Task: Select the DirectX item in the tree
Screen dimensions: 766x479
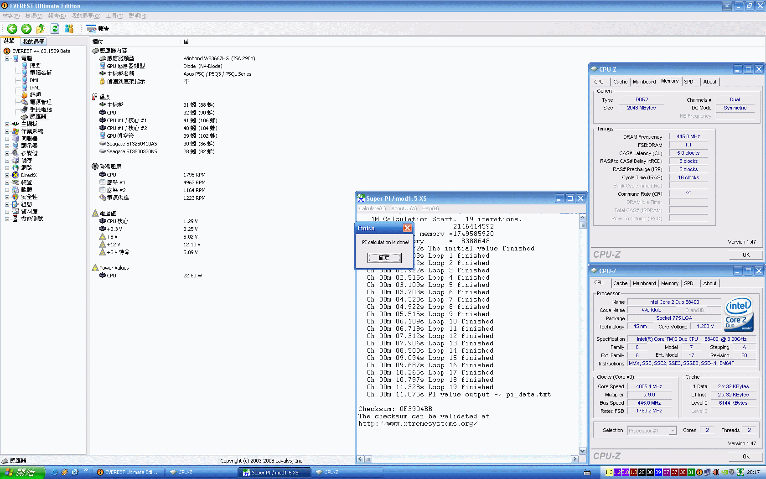Action: tap(29, 175)
